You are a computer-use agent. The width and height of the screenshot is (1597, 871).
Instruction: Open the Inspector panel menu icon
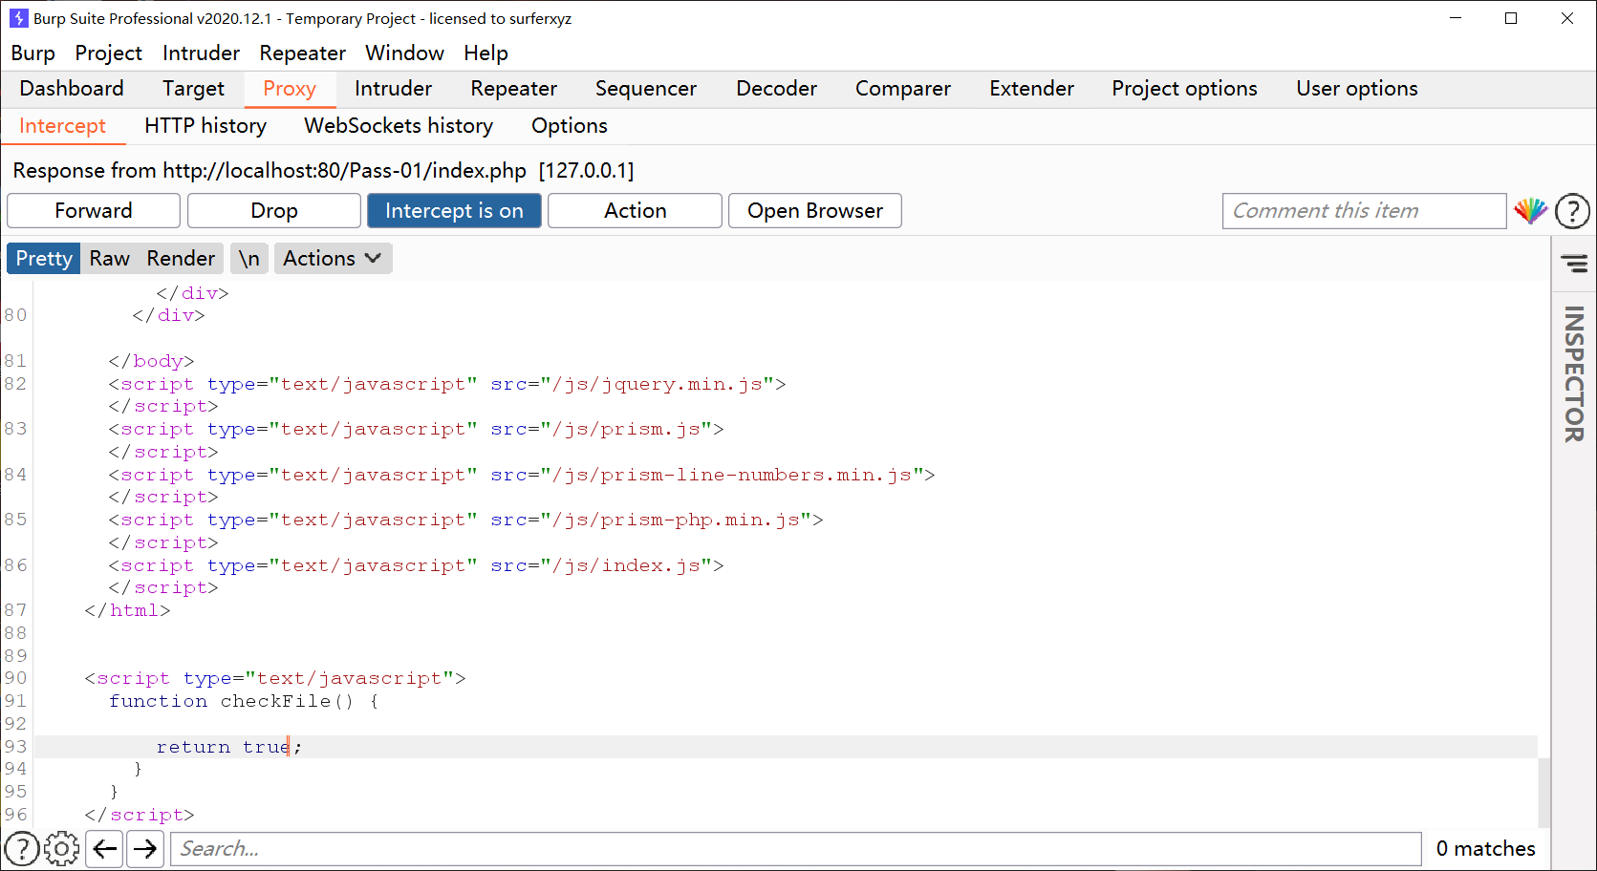click(1574, 263)
